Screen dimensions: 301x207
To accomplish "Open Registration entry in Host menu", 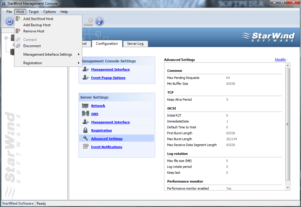I will (x=48, y=63).
